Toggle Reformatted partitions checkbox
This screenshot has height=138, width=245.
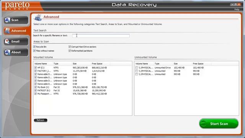[70, 51]
